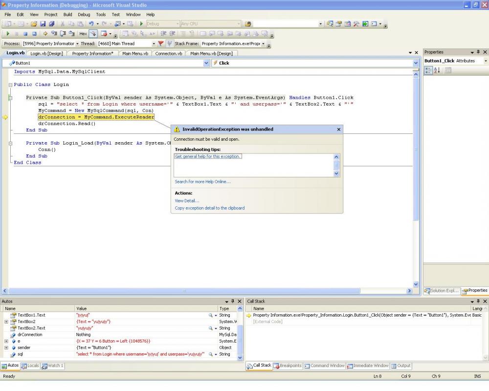Open the Tools menu
Screen dimensions: 489x391
tap(101, 14)
